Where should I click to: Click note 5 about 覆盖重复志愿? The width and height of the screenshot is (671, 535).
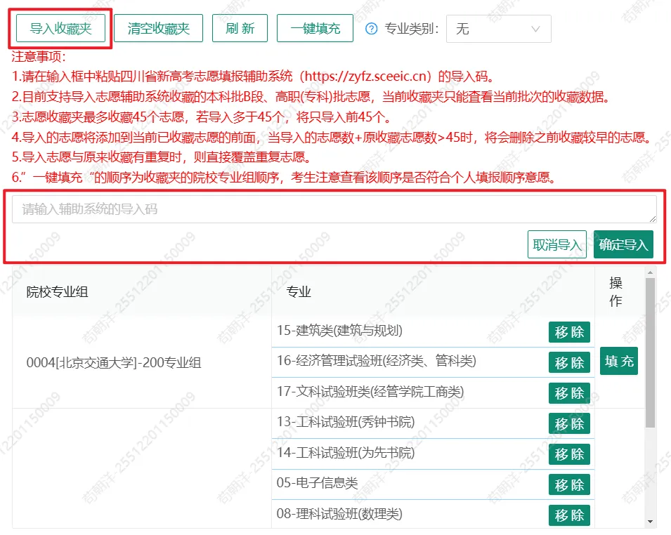[161, 157]
